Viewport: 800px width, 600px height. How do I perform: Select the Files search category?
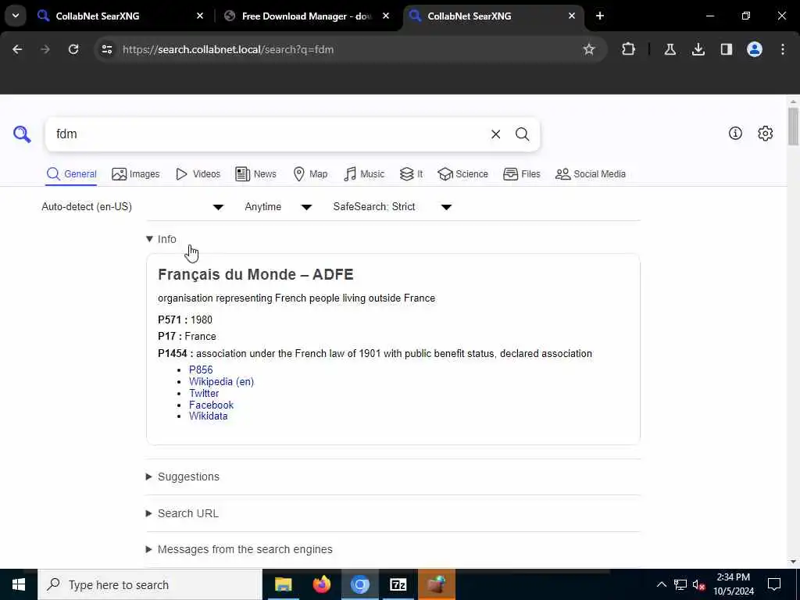click(x=521, y=174)
